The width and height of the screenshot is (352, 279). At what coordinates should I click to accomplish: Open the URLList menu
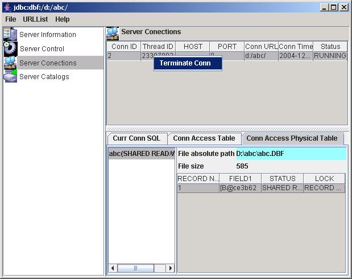(35, 19)
